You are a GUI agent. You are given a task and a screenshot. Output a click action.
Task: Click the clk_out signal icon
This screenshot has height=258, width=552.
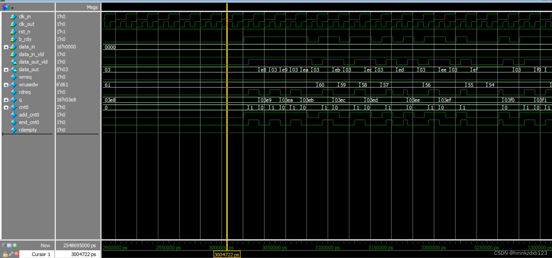(13, 24)
